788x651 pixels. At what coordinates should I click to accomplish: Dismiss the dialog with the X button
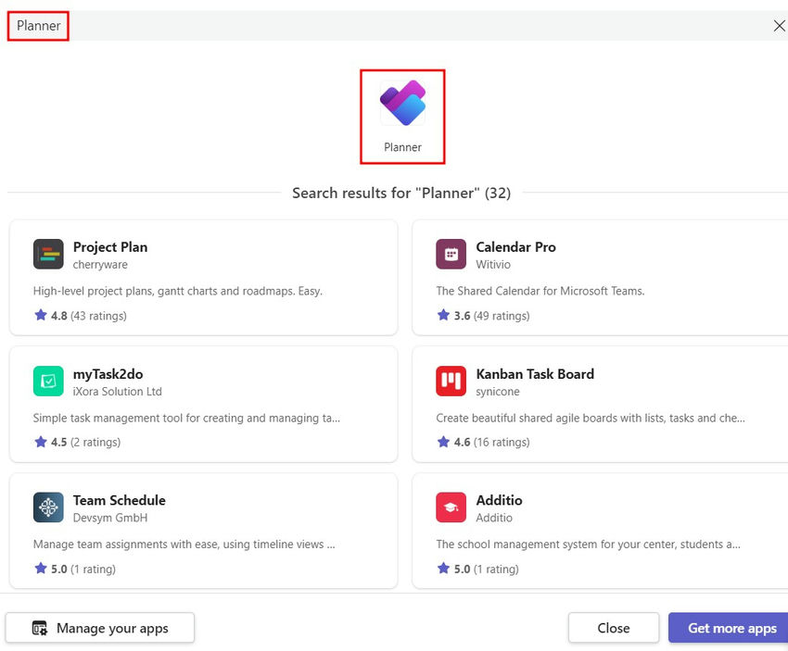click(779, 26)
